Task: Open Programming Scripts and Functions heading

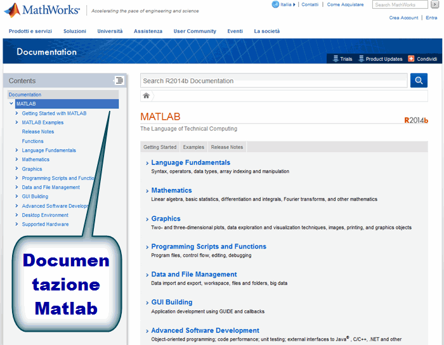Action: click(209, 246)
